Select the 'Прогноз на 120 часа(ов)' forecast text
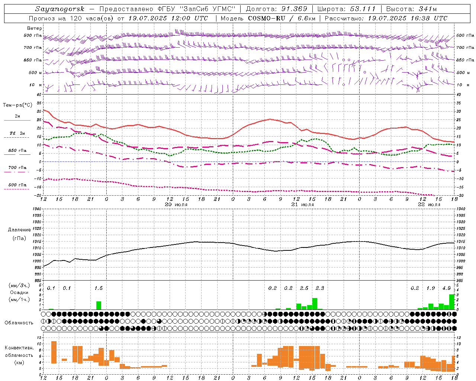Image resolution: width=476 pixels, height=381 pixels. click(71, 18)
